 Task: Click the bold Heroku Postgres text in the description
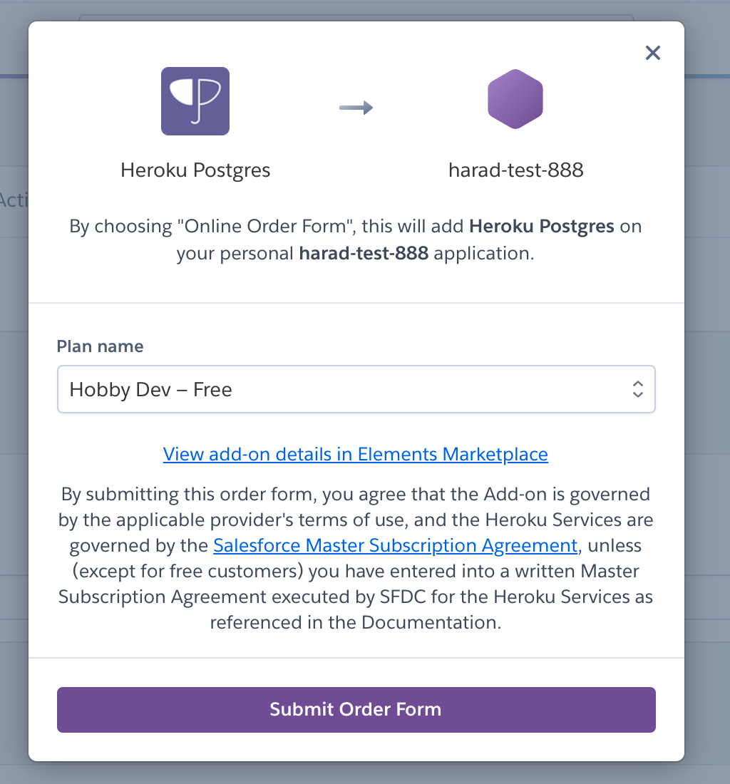point(540,226)
